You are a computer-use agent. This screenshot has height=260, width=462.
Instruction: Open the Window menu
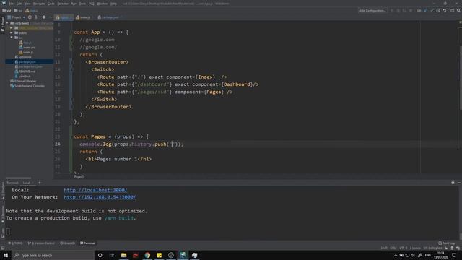103,4
